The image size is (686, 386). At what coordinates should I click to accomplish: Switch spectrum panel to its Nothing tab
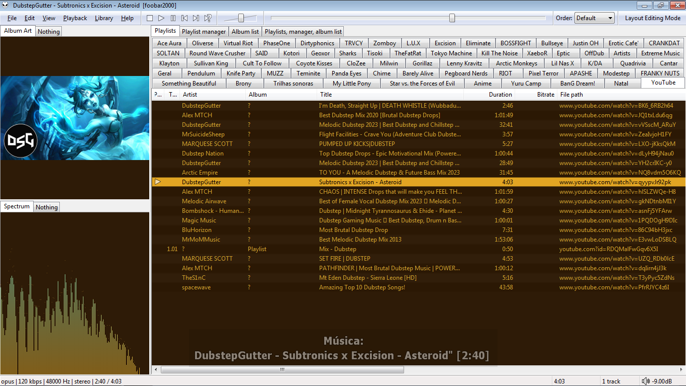tap(47, 207)
